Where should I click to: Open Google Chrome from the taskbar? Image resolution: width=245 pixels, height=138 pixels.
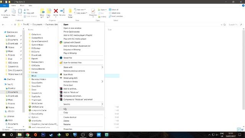tap(28, 135)
